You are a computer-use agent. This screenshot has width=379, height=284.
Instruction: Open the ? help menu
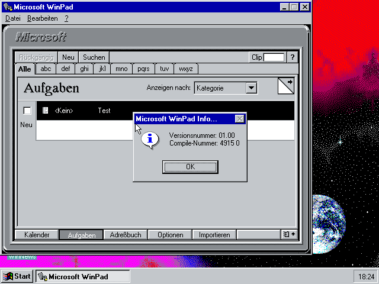(x=66, y=18)
